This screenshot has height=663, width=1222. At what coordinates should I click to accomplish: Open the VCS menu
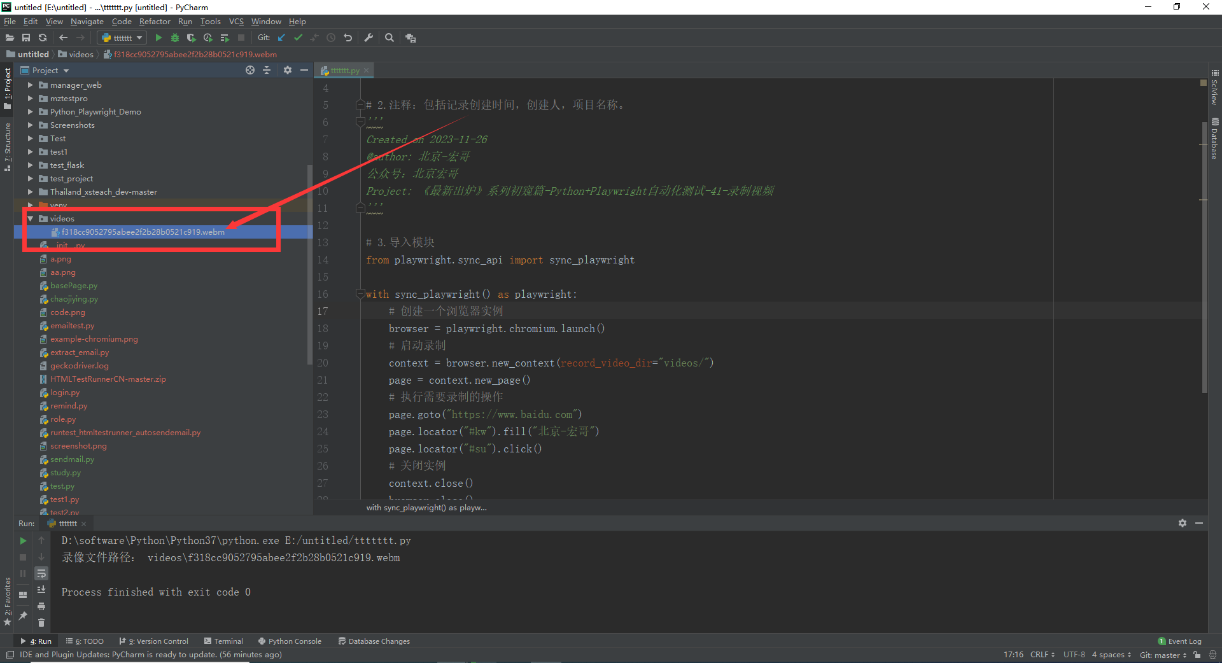236,21
